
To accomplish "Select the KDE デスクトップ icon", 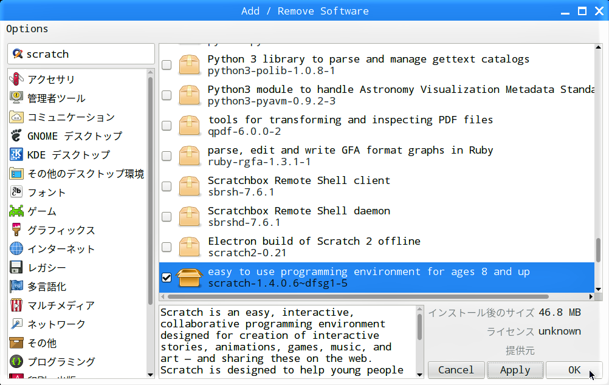I will 16,154.
